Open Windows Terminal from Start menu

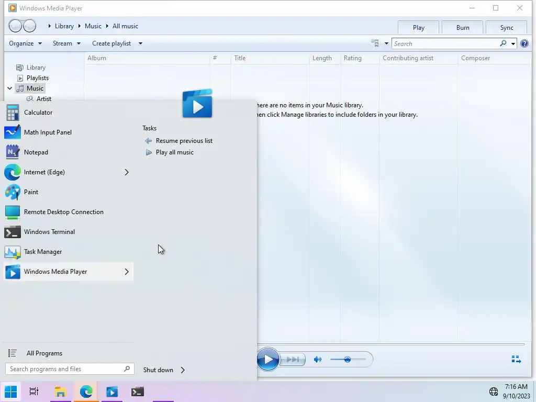(x=68, y=231)
